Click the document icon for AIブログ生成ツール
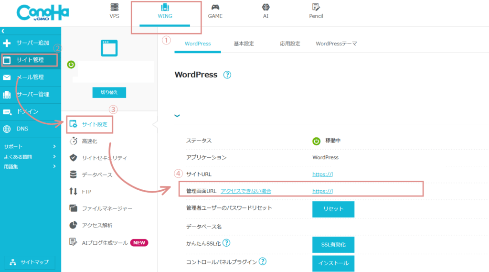 tap(73, 242)
